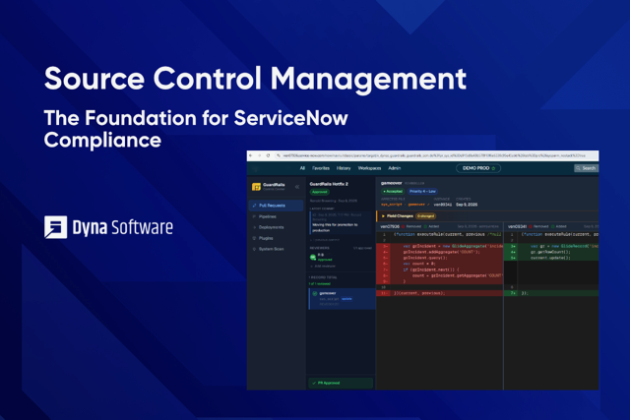Viewport: 630px width, 420px height.
Task: Click the Priority 4 - Low badge
Action: click(x=422, y=192)
